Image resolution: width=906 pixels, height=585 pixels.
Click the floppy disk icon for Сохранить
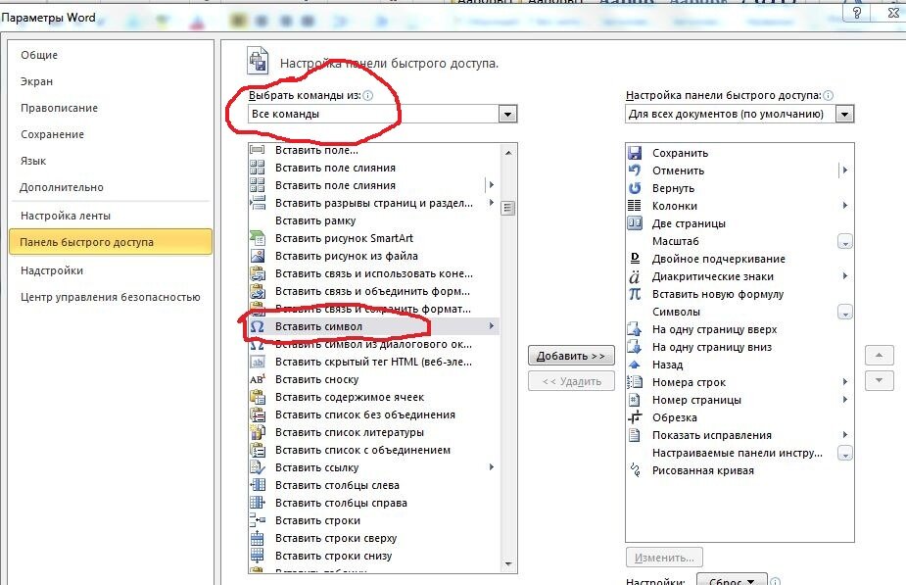click(635, 153)
